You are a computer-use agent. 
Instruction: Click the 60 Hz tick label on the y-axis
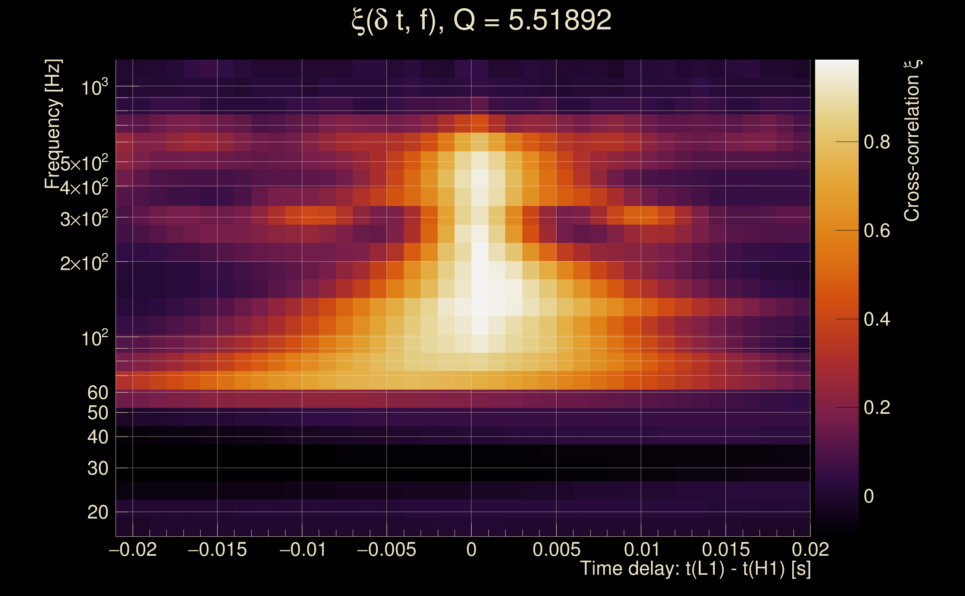[x=97, y=393]
